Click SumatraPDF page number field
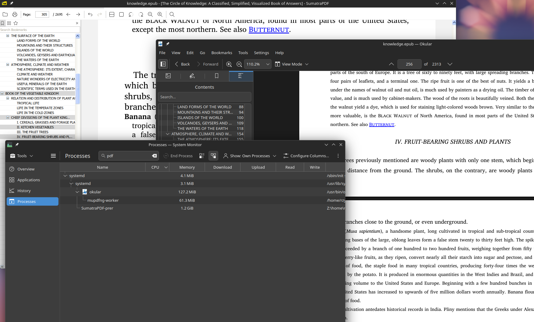 [x=42, y=14]
